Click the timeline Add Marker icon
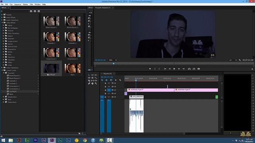Screen dimensions: 255x143 [x=116, y=80]
